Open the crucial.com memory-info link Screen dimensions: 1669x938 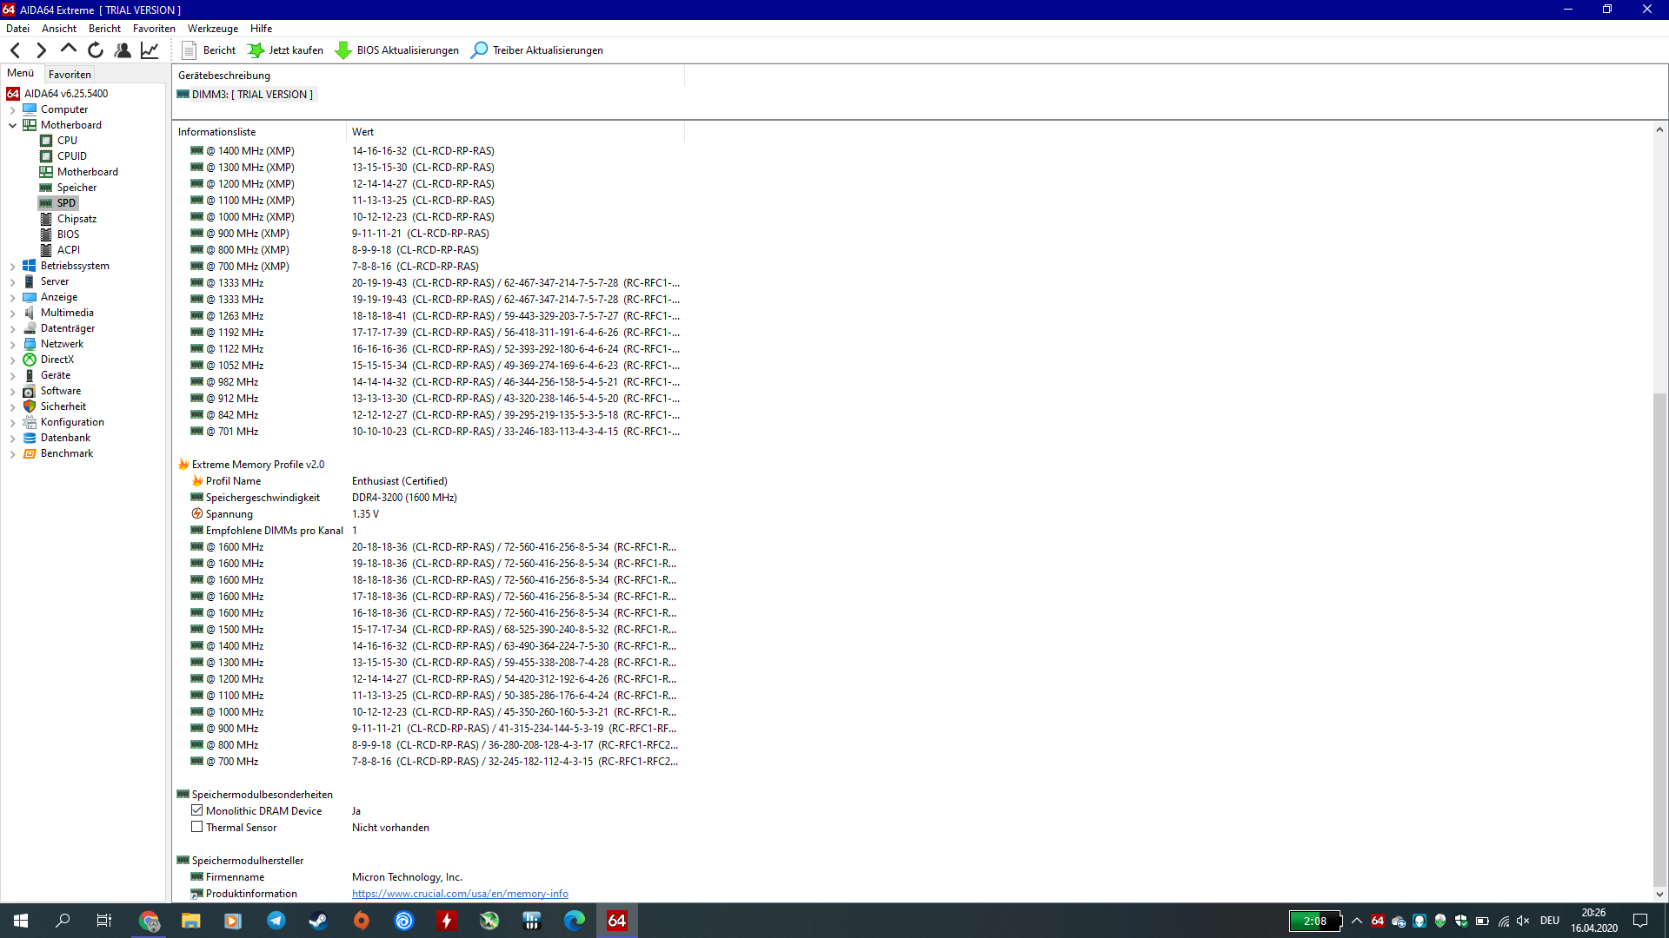(x=460, y=893)
